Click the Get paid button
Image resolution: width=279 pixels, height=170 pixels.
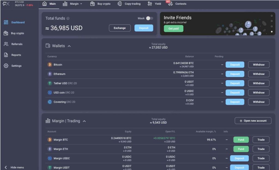click(174, 29)
